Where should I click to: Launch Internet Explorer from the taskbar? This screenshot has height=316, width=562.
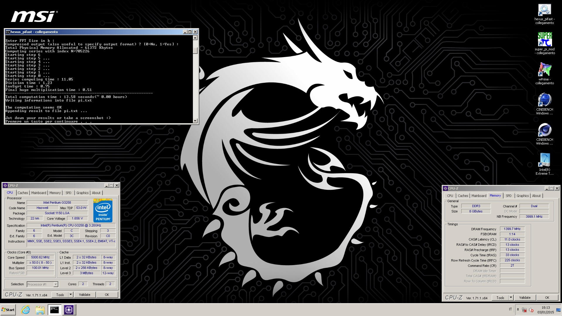pos(26,310)
